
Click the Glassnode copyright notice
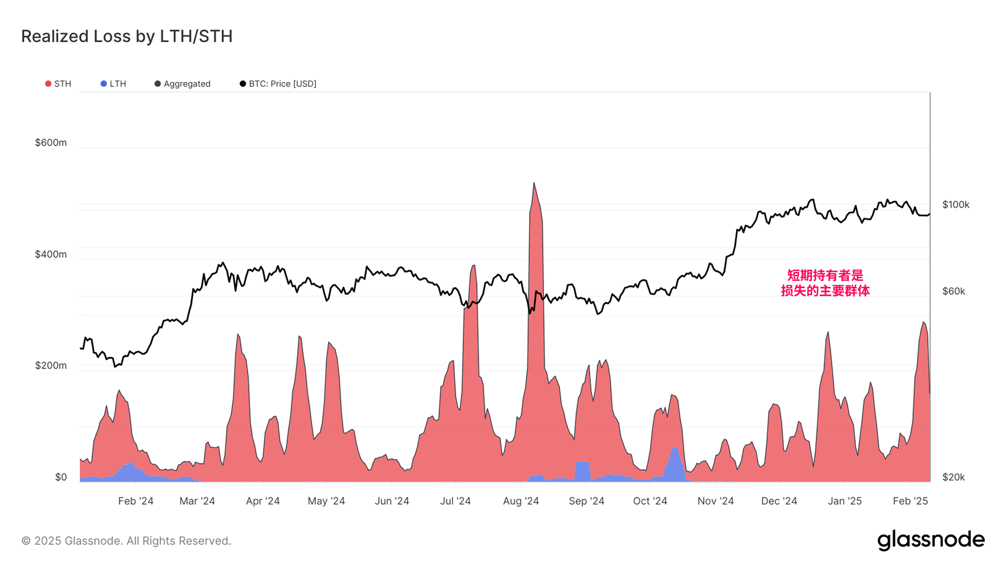[x=126, y=541]
